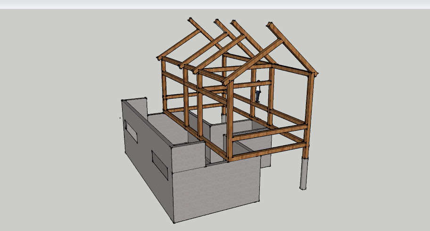Pick the window opening nearest the raised wall end
The width and height of the screenshot is (430, 231).
coord(131,131)
